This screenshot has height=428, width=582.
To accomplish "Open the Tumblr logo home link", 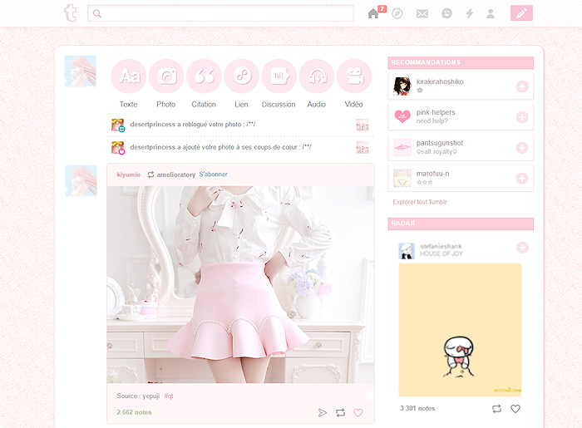I will pyautogui.click(x=71, y=13).
